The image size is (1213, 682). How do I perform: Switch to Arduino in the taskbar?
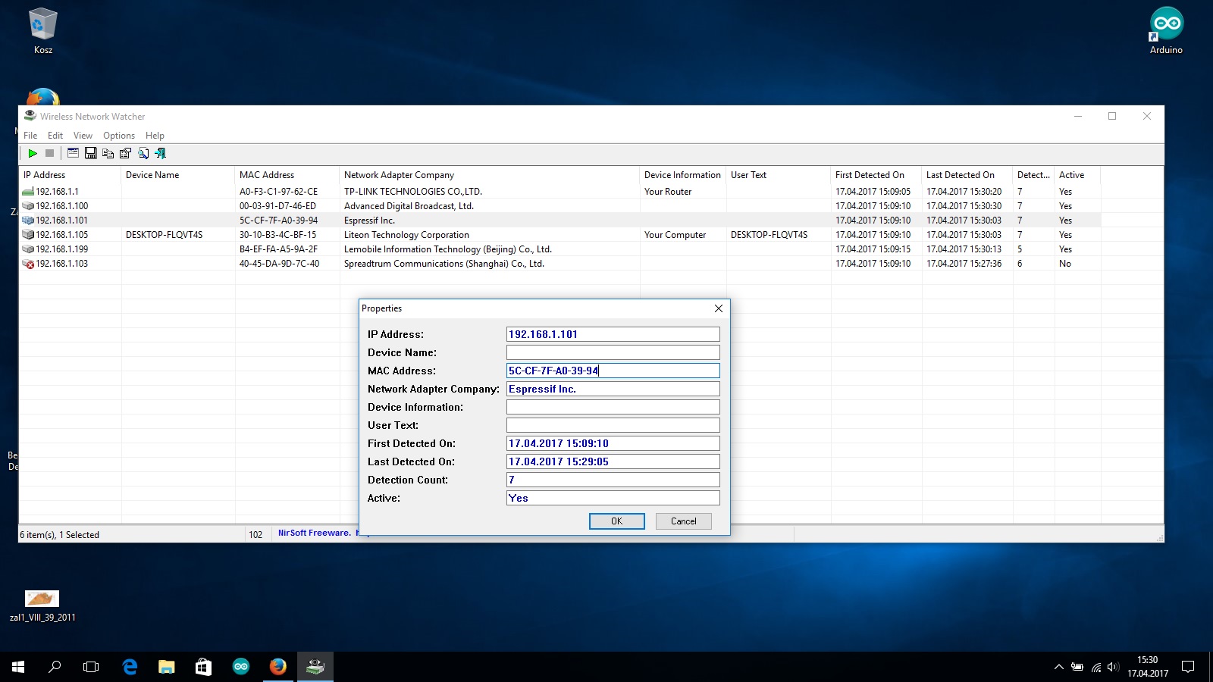pyautogui.click(x=241, y=667)
